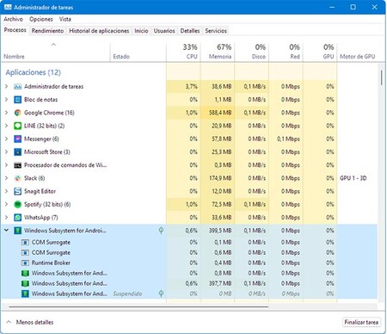Image resolution: width=387 pixels, height=334 pixels.
Task: Switch to the Servicios tab
Action: [x=216, y=31]
